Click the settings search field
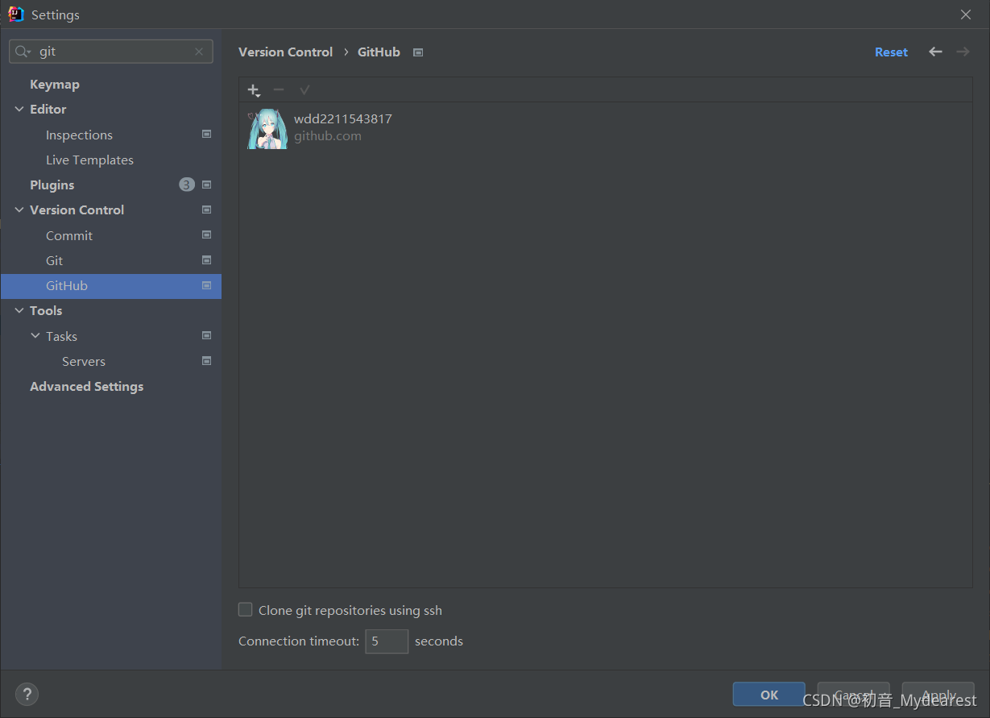This screenshot has height=718, width=990. tap(113, 52)
